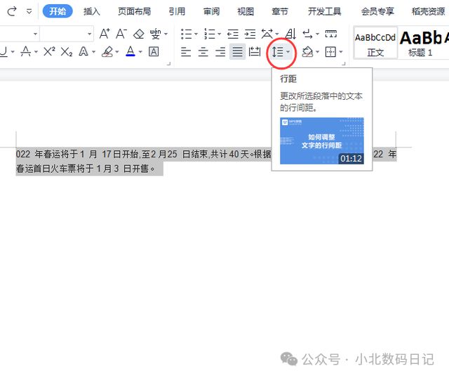Expand the underline style dropdown arrow
The width and height of the screenshot is (449, 378).
pos(13,52)
